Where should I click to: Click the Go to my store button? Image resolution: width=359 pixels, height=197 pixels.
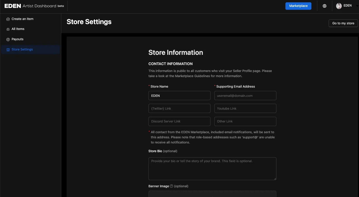(x=343, y=23)
